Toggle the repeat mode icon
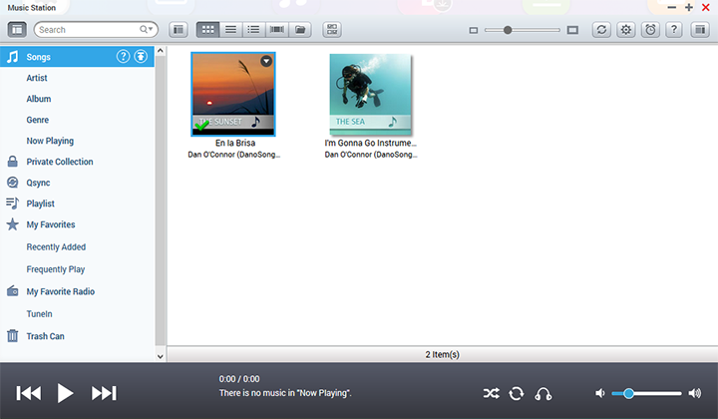This screenshot has width=718, height=419. 517,393
